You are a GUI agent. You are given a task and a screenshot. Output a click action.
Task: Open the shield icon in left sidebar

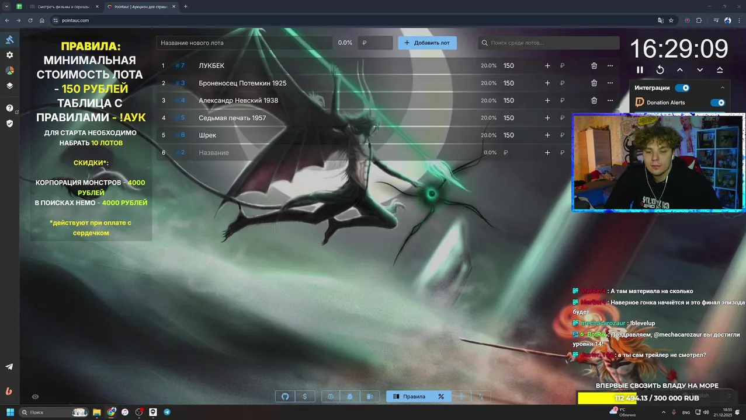point(9,123)
